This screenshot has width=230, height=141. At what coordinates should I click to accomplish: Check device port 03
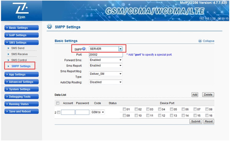[x=148, y=109]
